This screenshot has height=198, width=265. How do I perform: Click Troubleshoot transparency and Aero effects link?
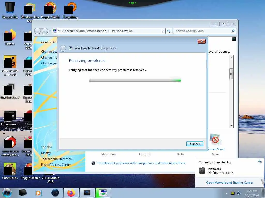pos(141,163)
